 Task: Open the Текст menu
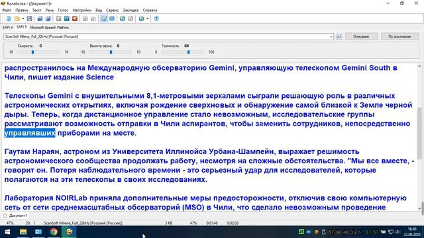click(37, 10)
